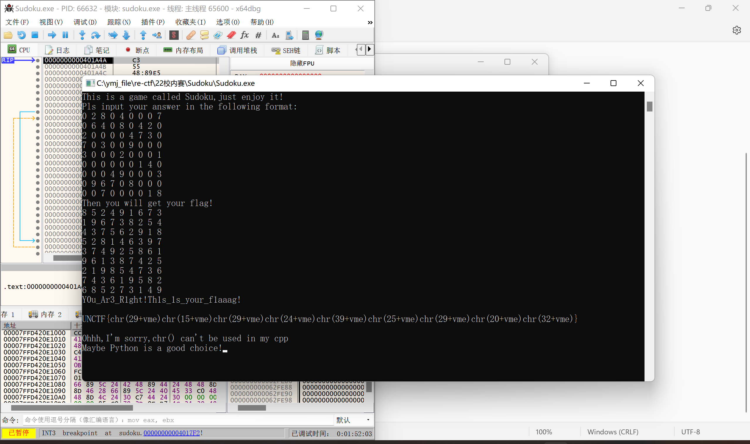The width and height of the screenshot is (750, 444).
Task: Open the 调试(D) menu
Action: click(85, 22)
